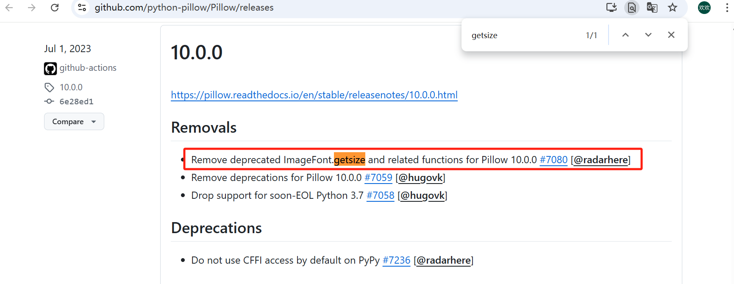Open the github-actions author link
The image size is (734, 284).
tap(88, 68)
